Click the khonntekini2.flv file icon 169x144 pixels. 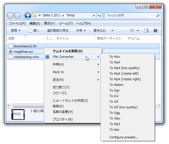coord(10,46)
